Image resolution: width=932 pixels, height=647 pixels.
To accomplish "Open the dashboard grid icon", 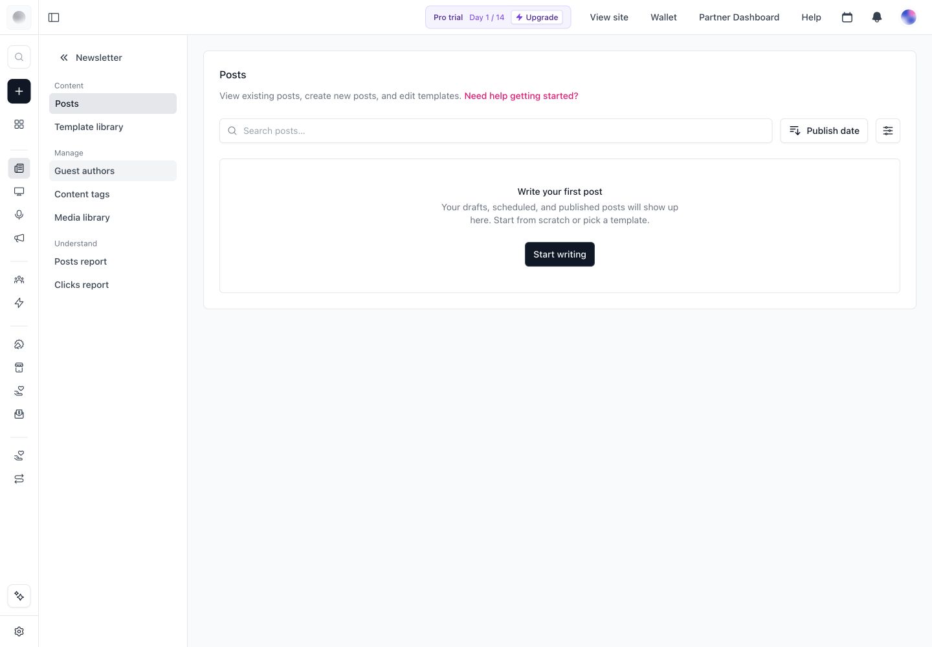I will (x=19, y=124).
